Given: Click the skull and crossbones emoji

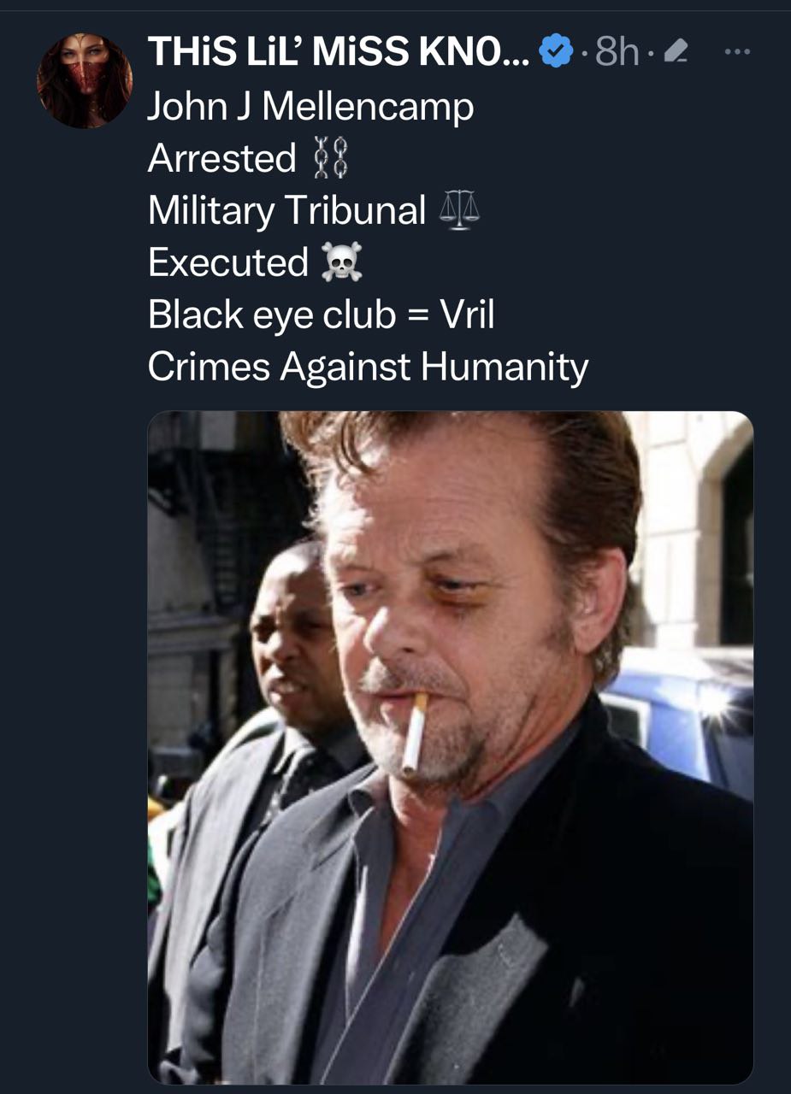Looking at the screenshot, I should 341,262.
